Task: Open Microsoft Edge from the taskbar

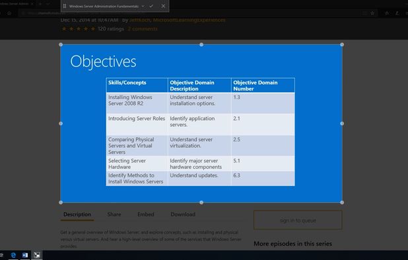Action: click(13, 255)
